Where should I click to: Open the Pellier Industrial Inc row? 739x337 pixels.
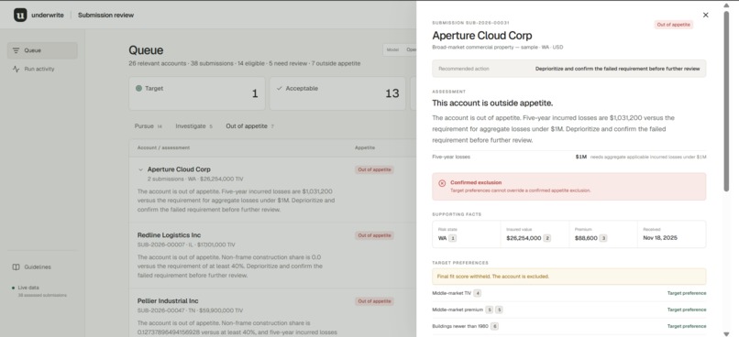272,313
